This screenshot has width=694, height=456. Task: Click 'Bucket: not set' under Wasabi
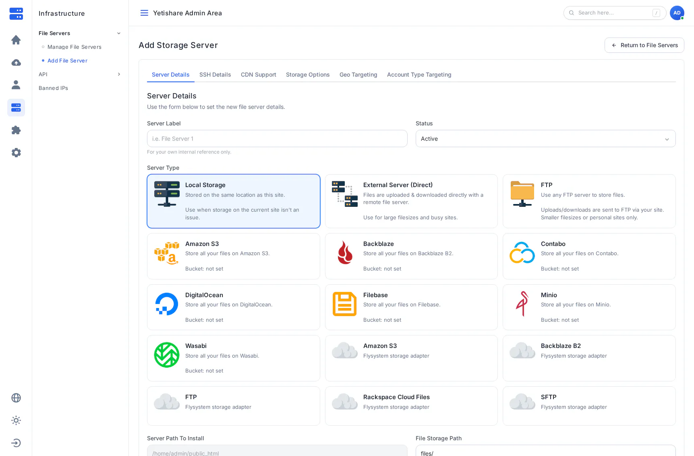tap(204, 371)
